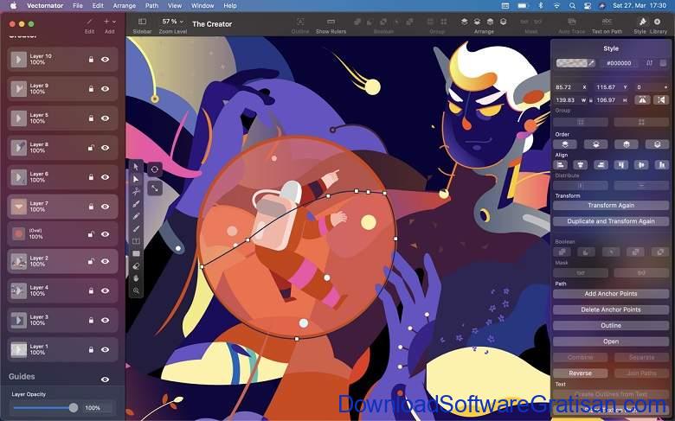Viewport: 675px width, 421px height.
Task: Expand Layer 5 disclosure triangle
Action: [18, 118]
